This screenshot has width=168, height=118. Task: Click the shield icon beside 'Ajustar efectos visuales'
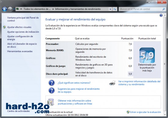pos(4,27)
